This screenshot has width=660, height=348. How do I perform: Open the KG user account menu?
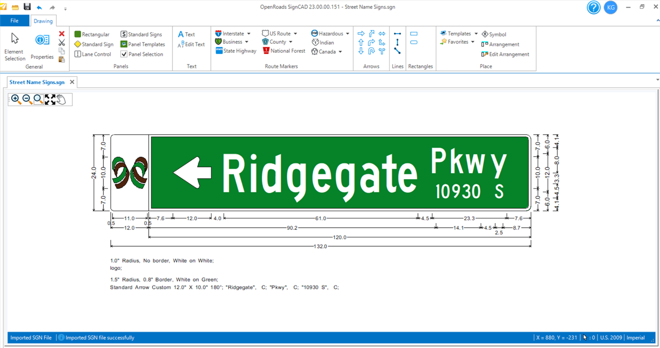[x=610, y=8]
